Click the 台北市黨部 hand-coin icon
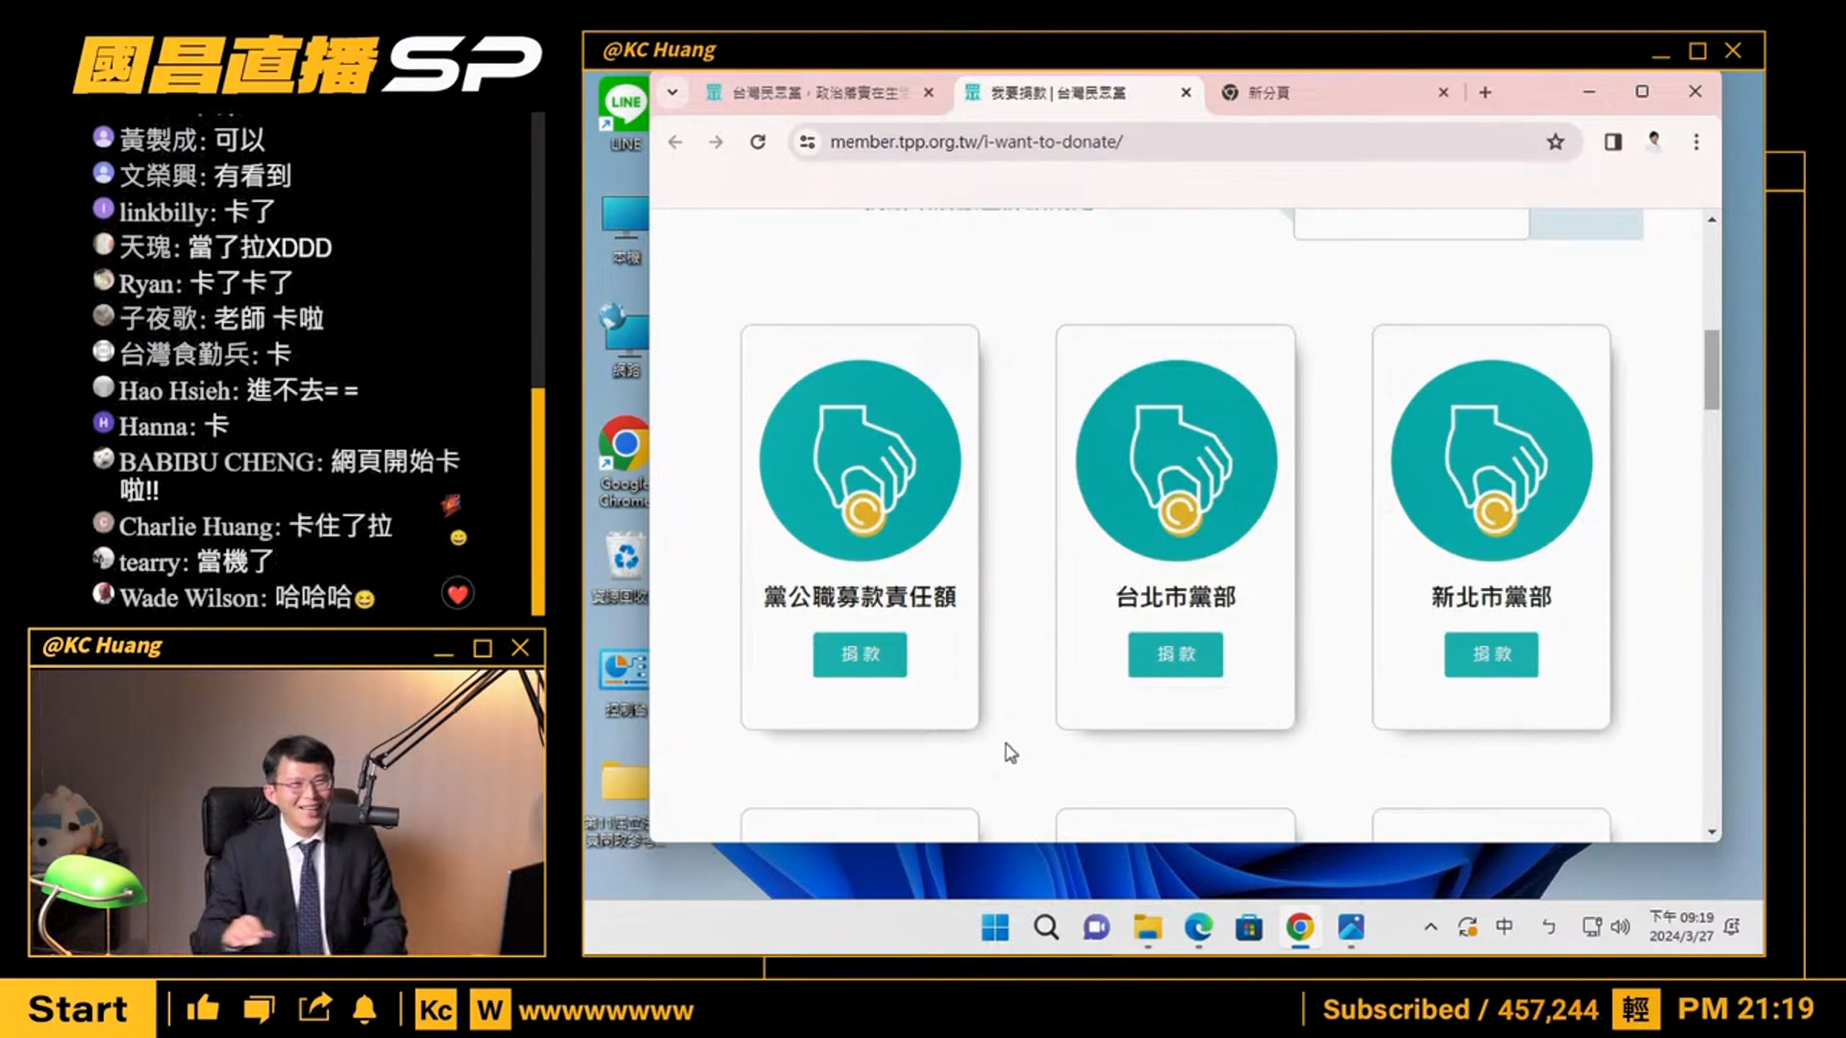Image resolution: width=1846 pixels, height=1038 pixels. click(1176, 460)
